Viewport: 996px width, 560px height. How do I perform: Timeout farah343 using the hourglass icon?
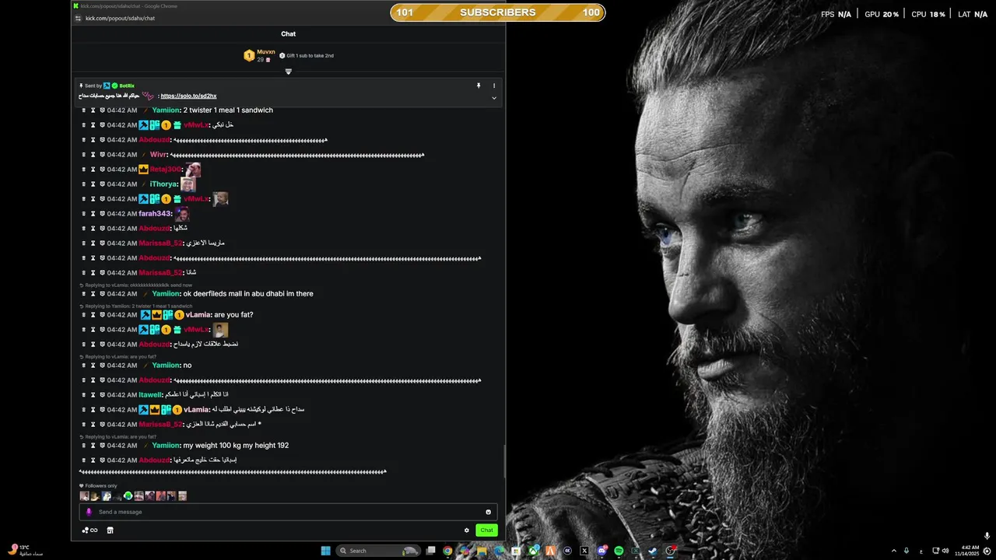click(x=93, y=214)
